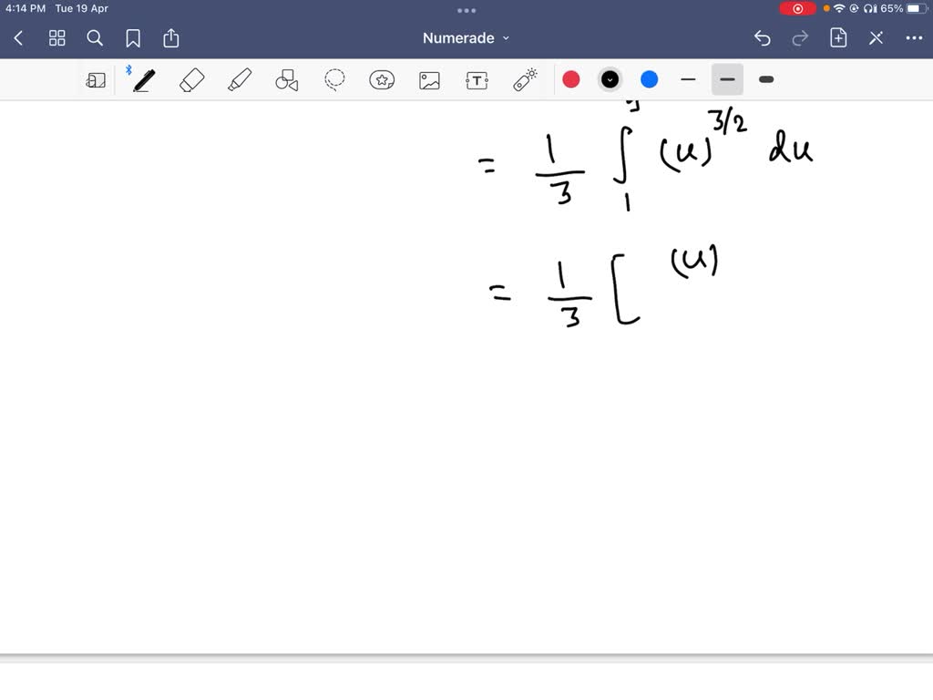Activate the Laser pointer tool
This screenshot has height=700, width=933.
(x=524, y=79)
